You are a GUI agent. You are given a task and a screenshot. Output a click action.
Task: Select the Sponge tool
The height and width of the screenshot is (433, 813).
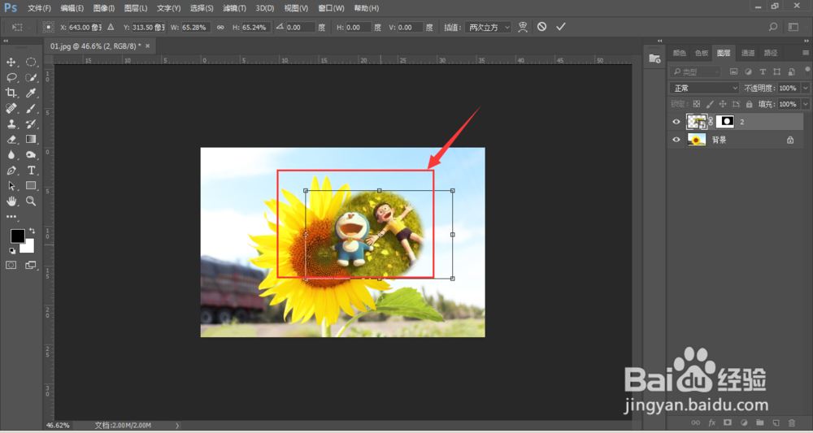pyautogui.click(x=31, y=155)
